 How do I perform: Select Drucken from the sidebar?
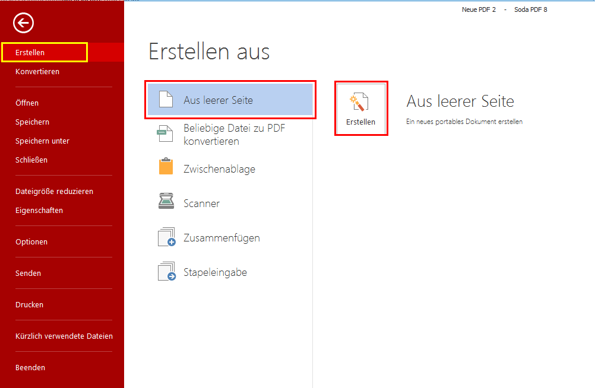tap(30, 304)
